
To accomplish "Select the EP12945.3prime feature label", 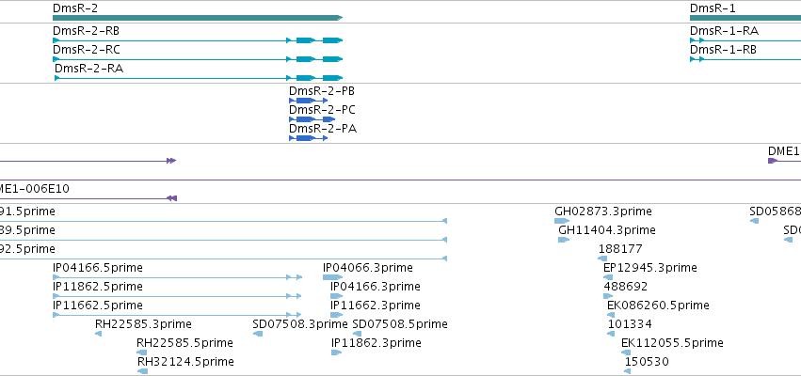I will [649, 268].
